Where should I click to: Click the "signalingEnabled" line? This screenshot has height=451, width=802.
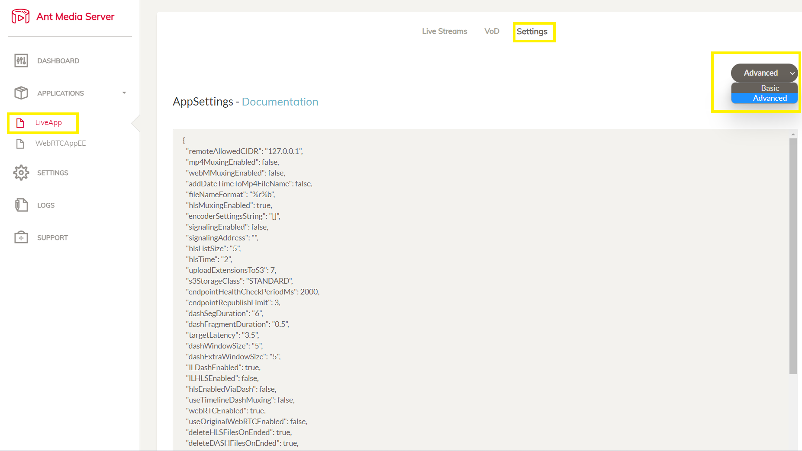[227, 227]
